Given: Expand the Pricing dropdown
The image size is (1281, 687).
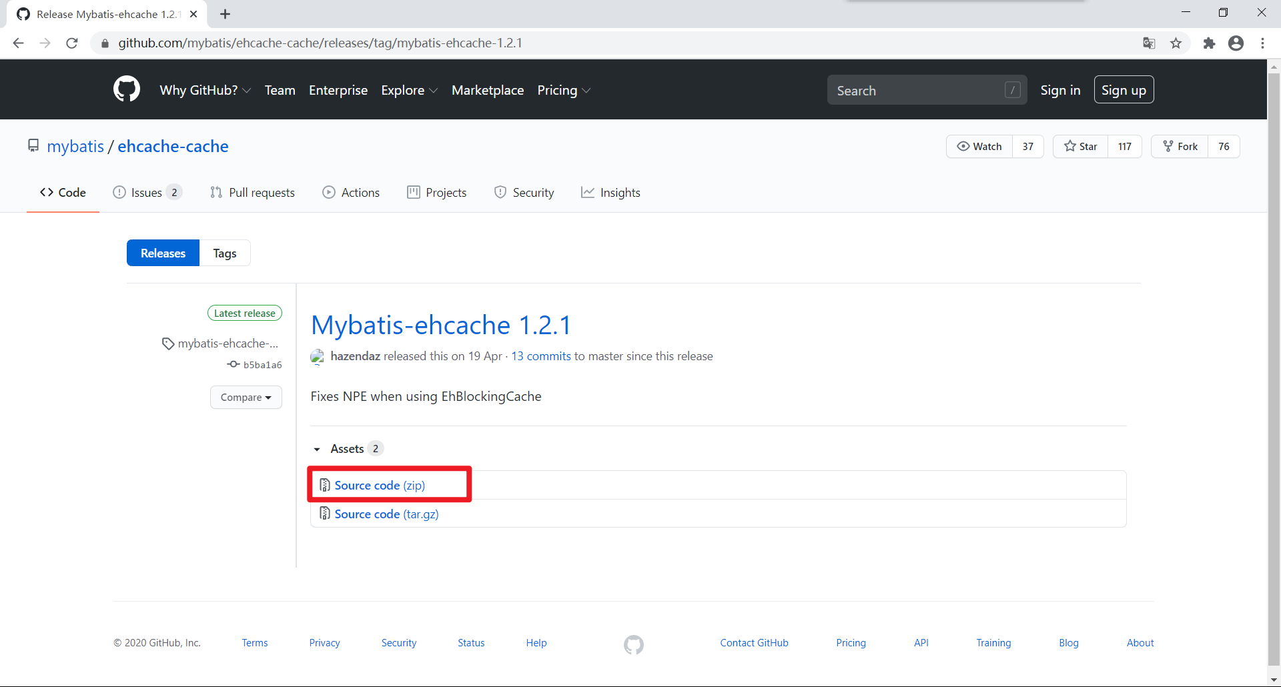Looking at the screenshot, I should pyautogui.click(x=564, y=90).
